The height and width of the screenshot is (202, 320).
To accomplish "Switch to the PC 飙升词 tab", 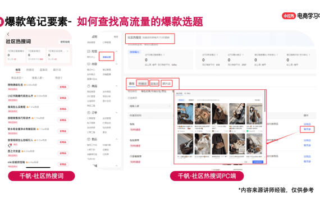I will click(x=167, y=84).
